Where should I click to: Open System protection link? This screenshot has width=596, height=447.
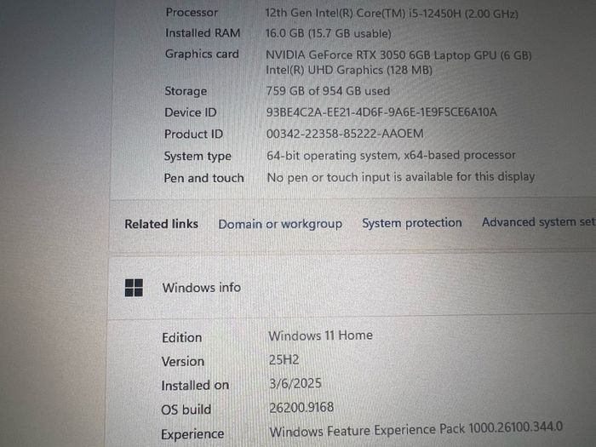pyautogui.click(x=411, y=223)
